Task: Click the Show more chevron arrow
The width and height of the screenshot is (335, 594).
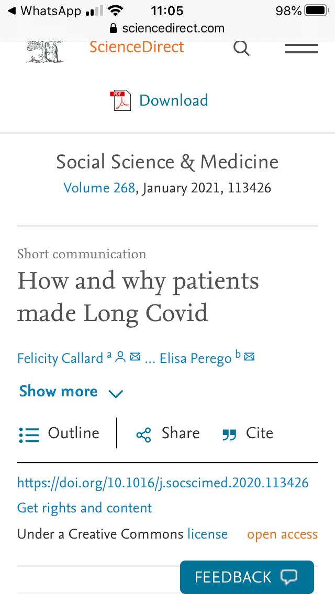Action: (116, 394)
